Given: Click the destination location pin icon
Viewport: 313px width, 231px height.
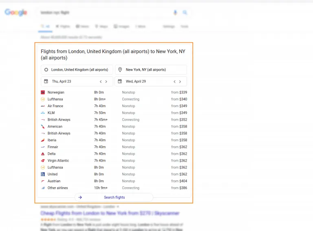Looking at the screenshot, I should [120, 69].
